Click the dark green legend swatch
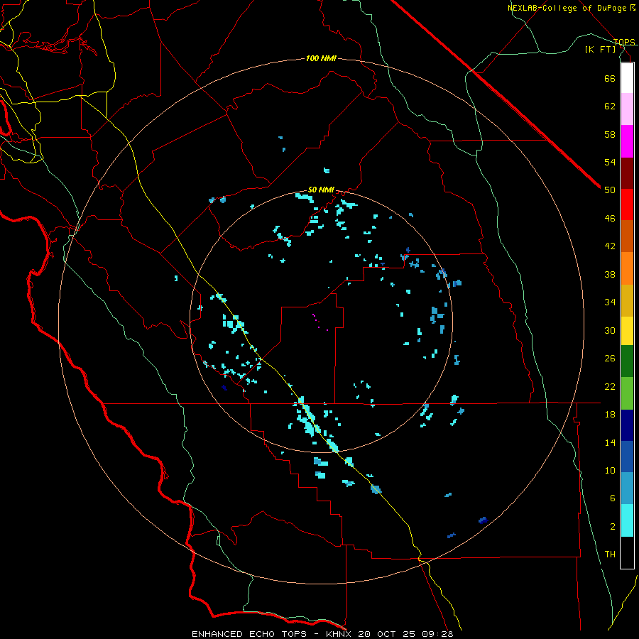This screenshot has height=639, width=639. pyautogui.click(x=627, y=361)
